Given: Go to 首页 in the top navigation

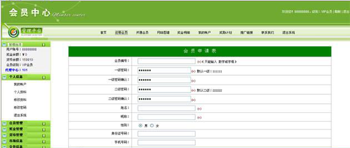Looking at the screenshot, I should coord(103,33).
